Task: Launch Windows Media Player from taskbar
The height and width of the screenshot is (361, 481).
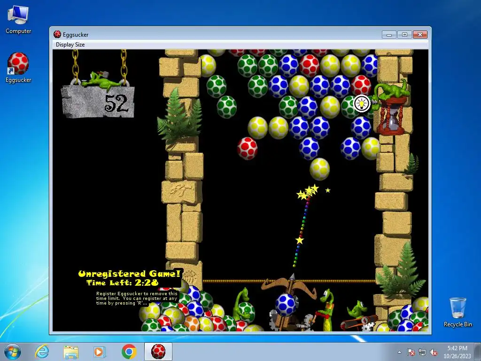Action: (x=99, y=352)
